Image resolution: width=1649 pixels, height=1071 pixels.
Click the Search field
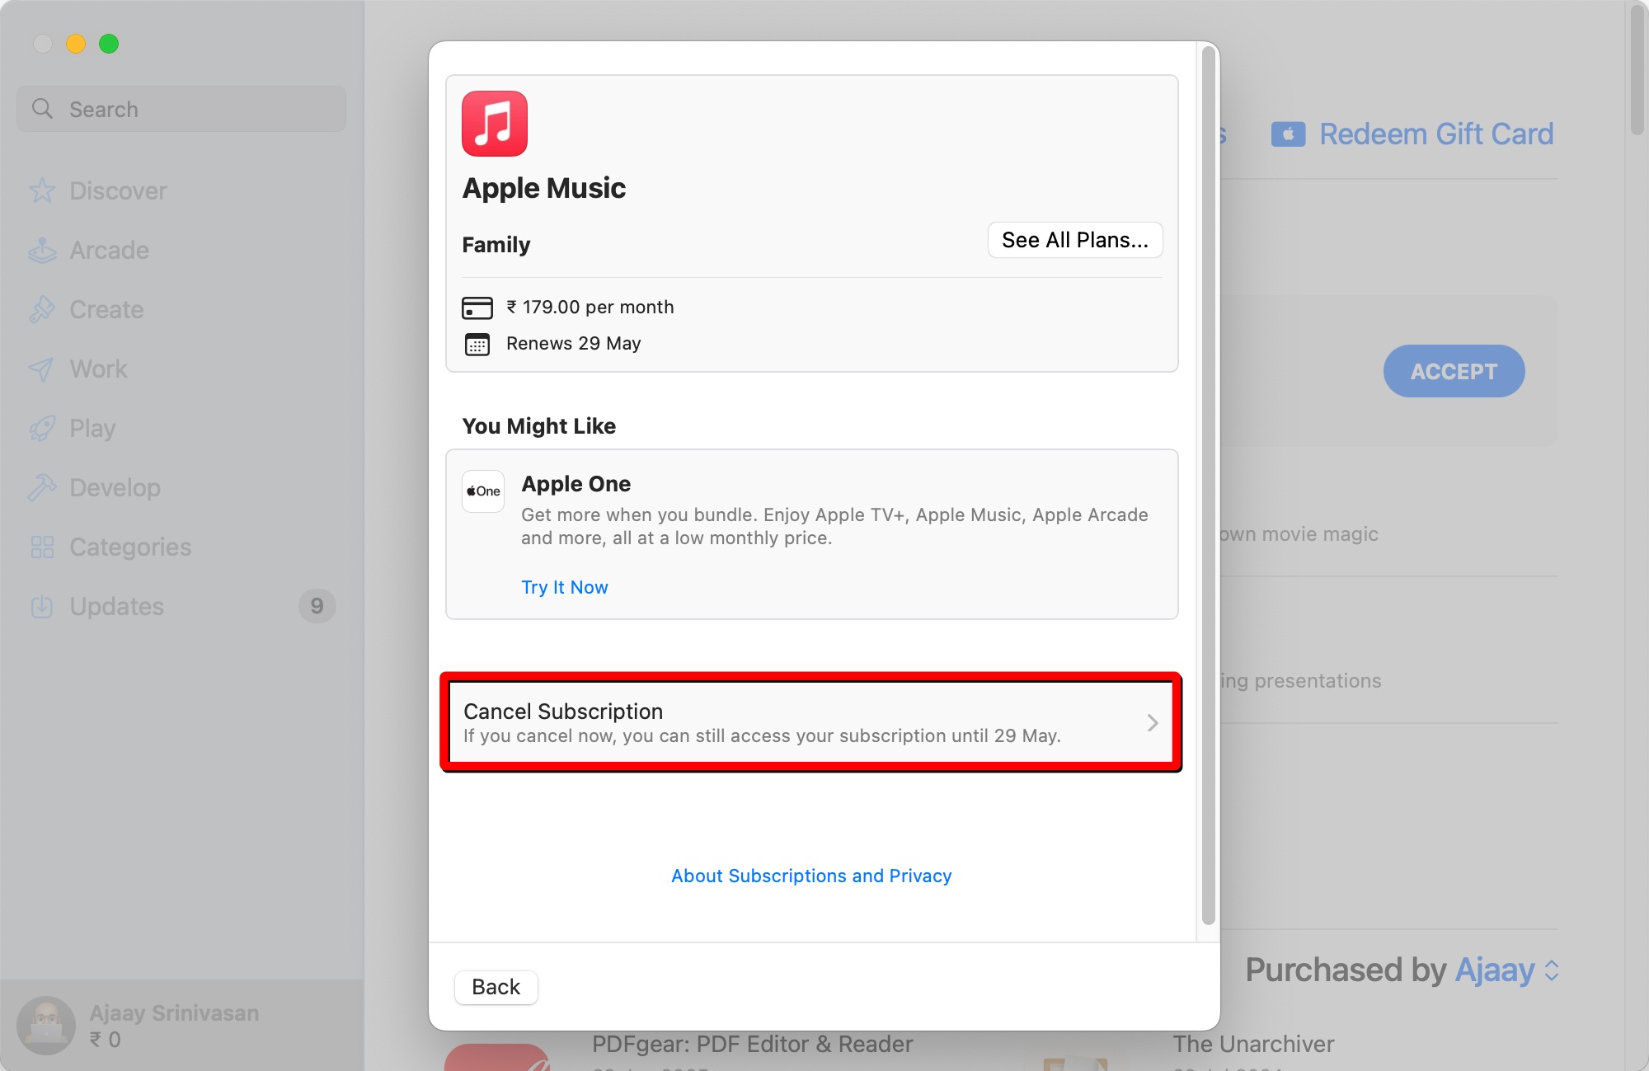181,108
